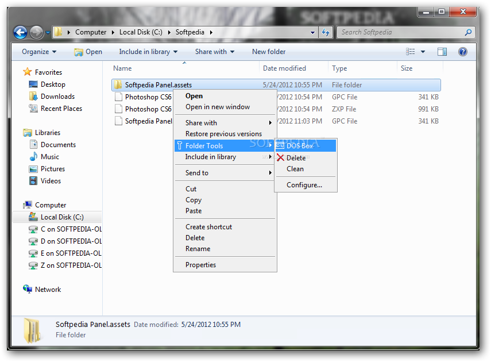Open Pictures library
The image size is (491, 362).
pyautogui.click(x=47, y=168)
